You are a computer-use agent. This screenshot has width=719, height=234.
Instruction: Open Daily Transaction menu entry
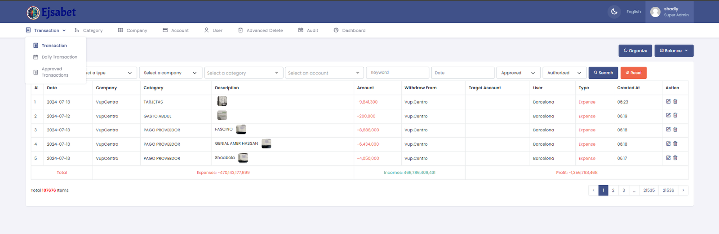point(59,57)
